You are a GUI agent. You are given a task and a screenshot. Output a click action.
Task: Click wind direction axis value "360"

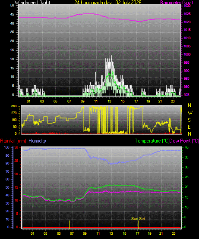coord(14,106)
